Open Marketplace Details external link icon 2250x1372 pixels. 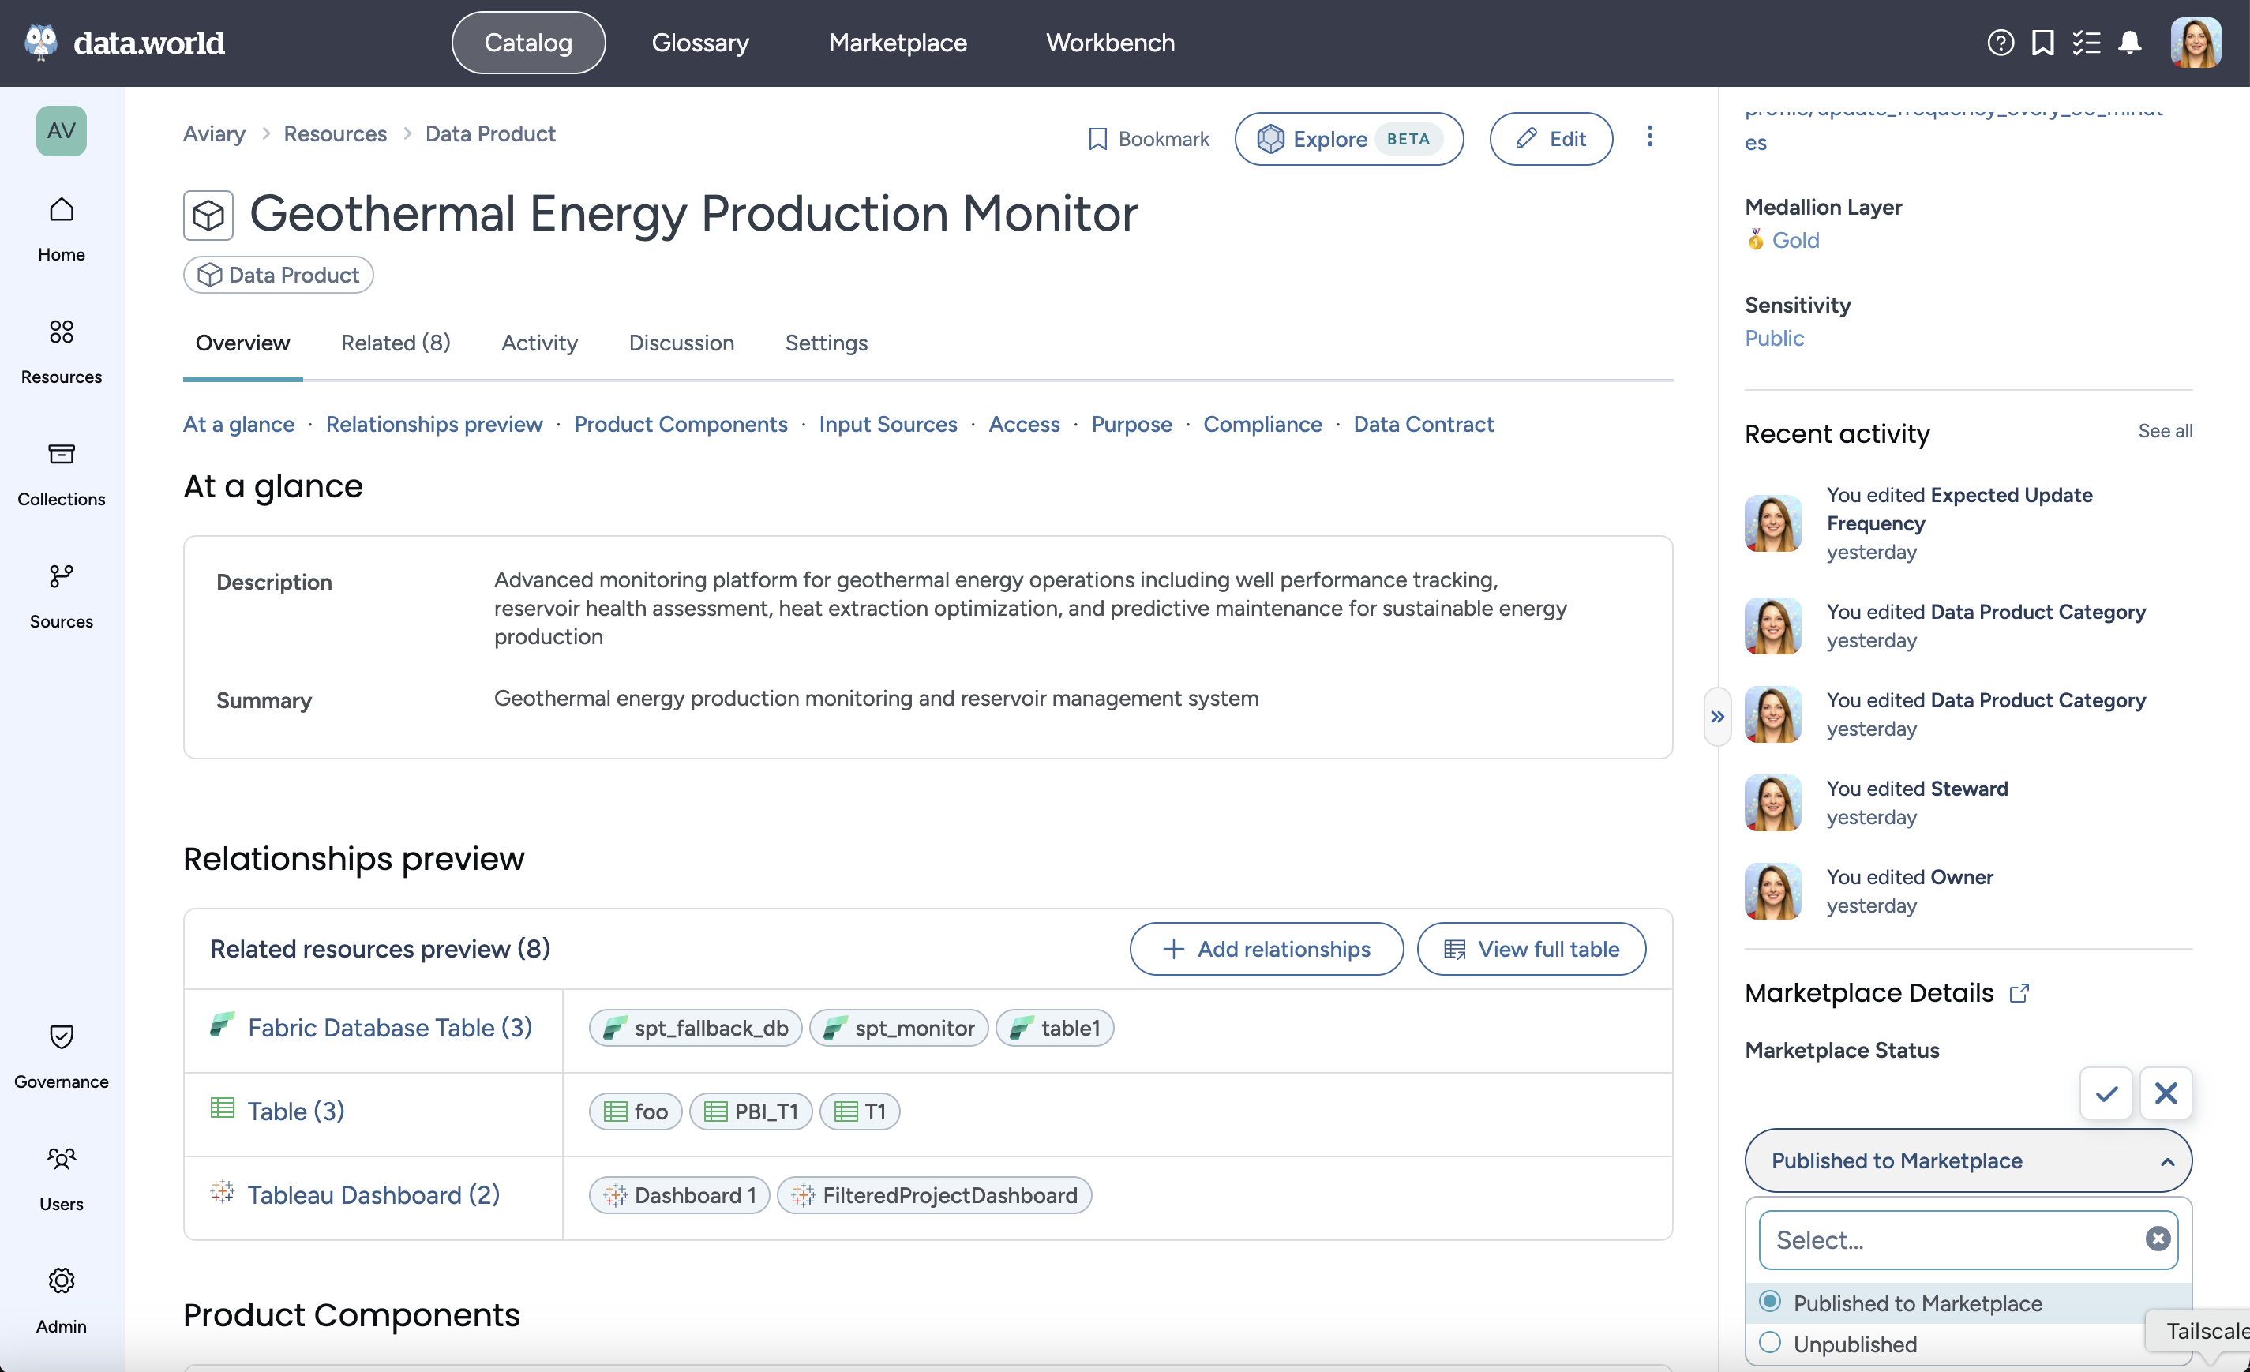(2019, 992)
